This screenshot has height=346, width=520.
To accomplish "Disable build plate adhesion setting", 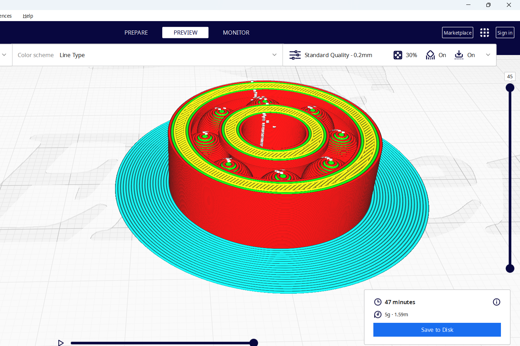I will (471, 55).
